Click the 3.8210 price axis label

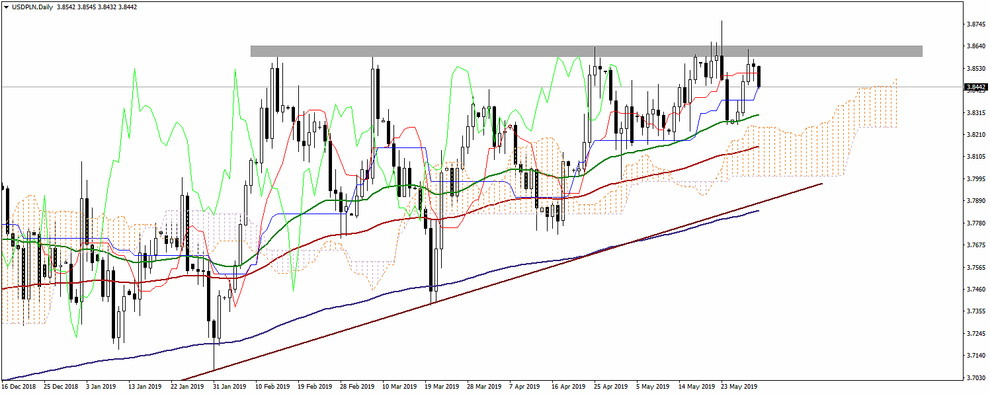(x=976, y=135)
